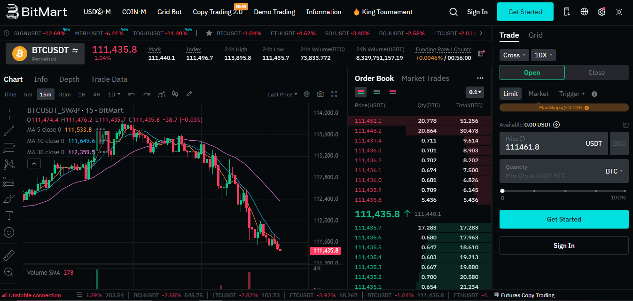Select the trend line drawing tool
633x301 pixels.
click(8, 131)
